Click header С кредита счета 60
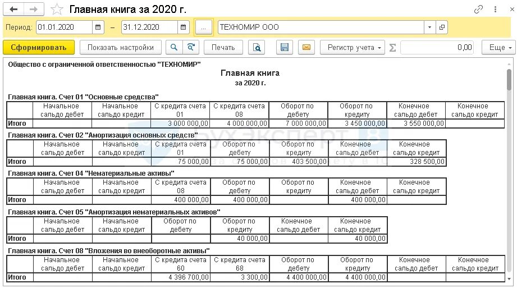517x288 pixels. [181, 264]
